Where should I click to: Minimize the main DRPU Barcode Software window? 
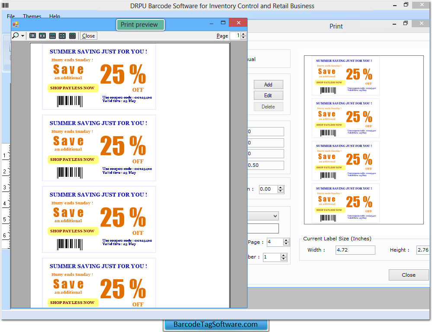pyautogui.click(x=394, y=5)
